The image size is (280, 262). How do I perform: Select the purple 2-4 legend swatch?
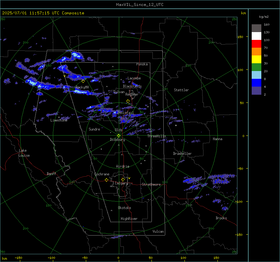(256, 90)
